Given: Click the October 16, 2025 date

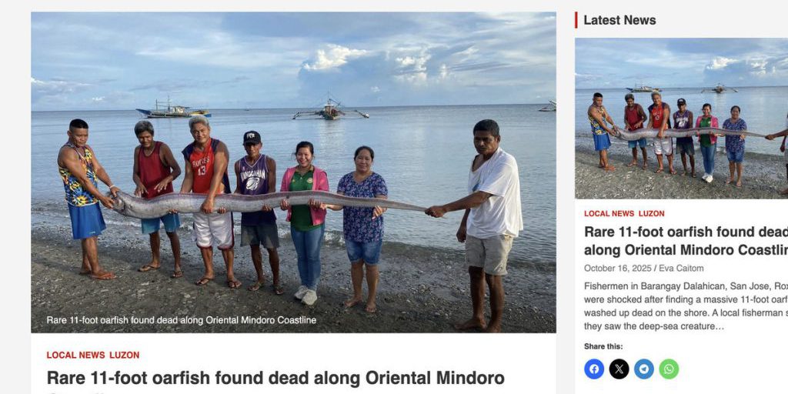Looking at the screenshot, I should (x=618, y=269).
